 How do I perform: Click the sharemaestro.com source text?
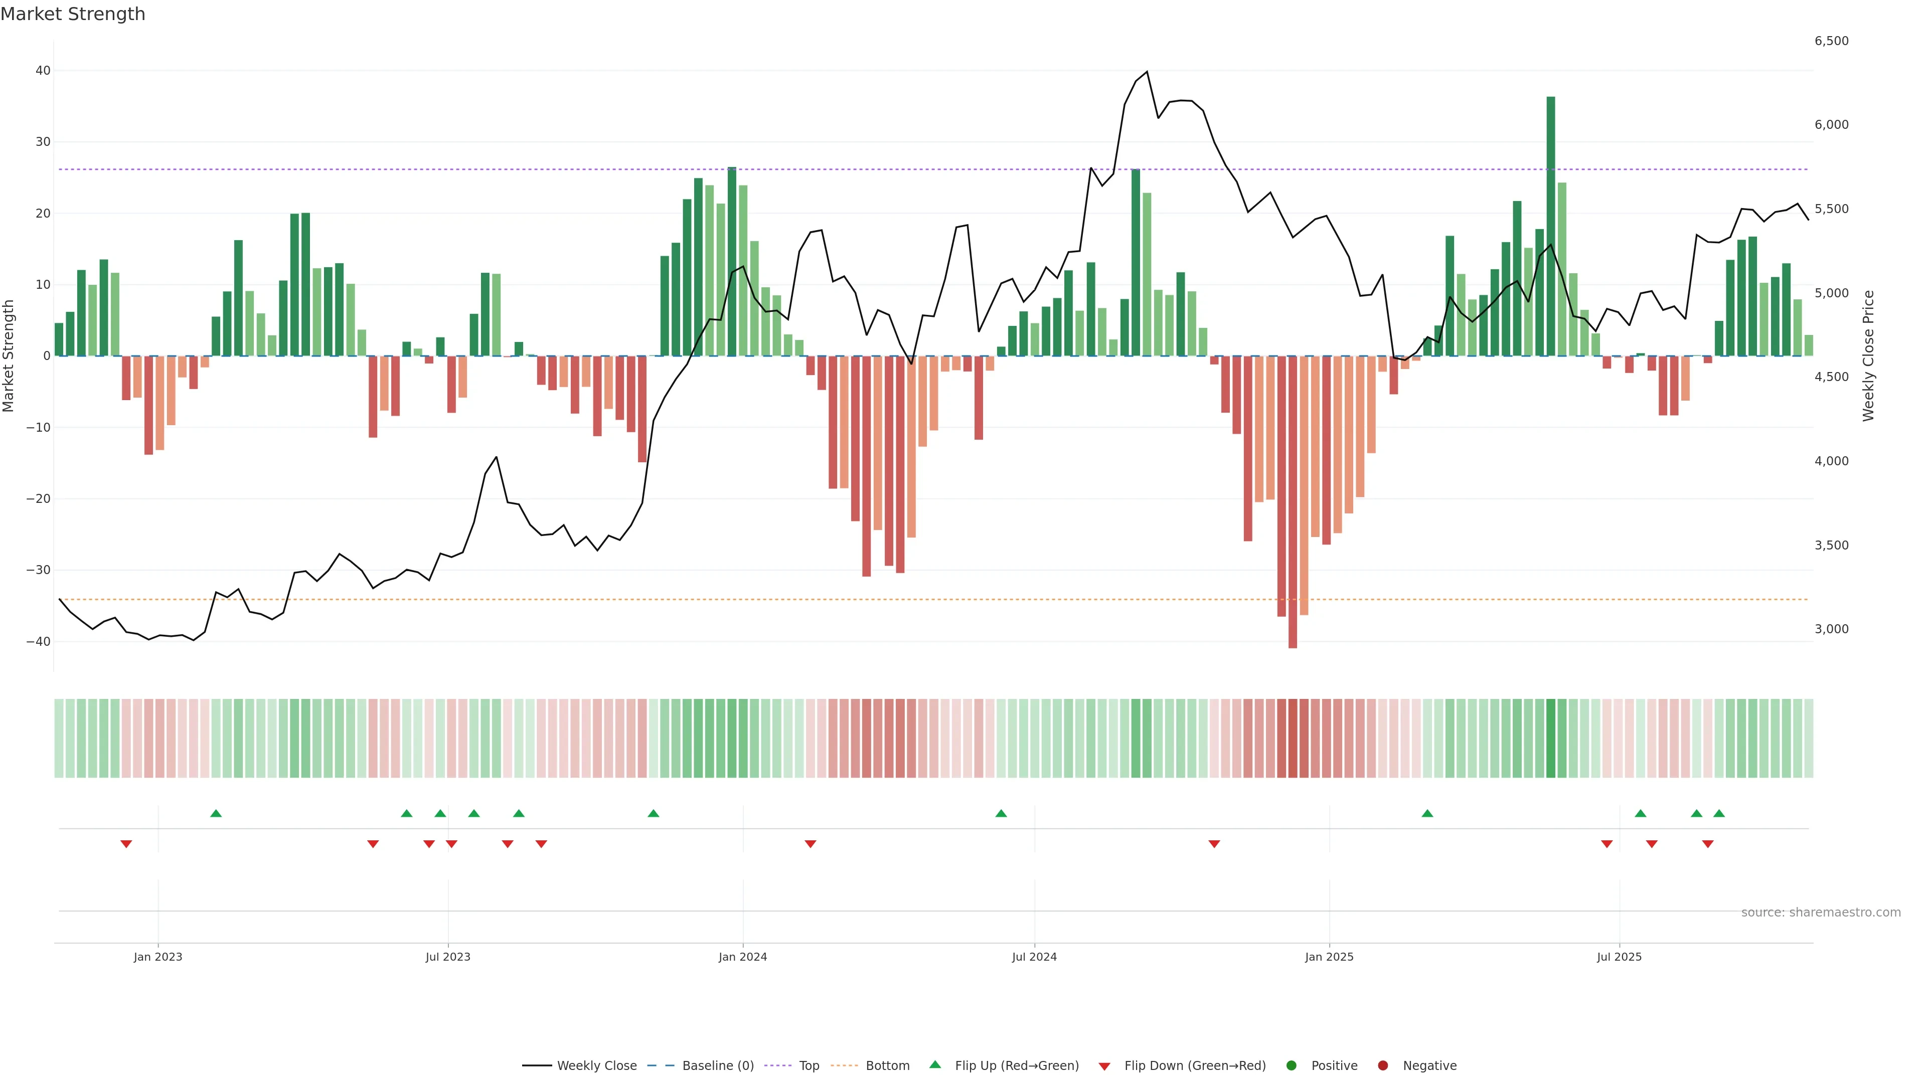1821,913
